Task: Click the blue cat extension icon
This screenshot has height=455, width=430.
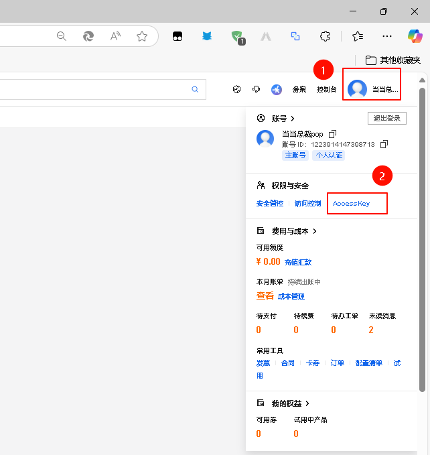Action: (207, 36)
